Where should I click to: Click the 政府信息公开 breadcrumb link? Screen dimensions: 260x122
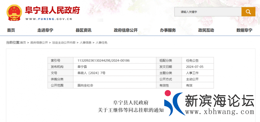(39, 43)
